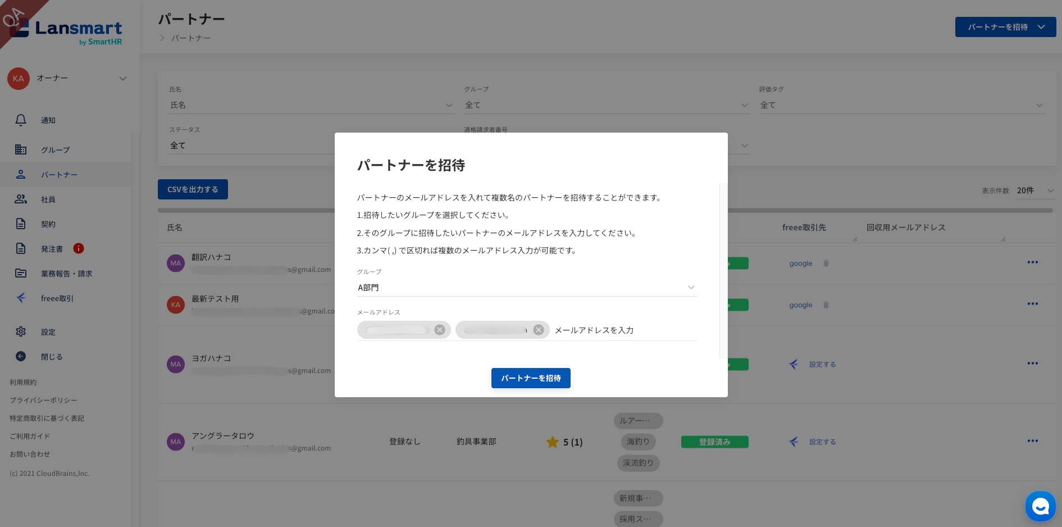Open the three-dot menu for アングラータロウ
The image size is (1062, 527).
pos(1033,441)
